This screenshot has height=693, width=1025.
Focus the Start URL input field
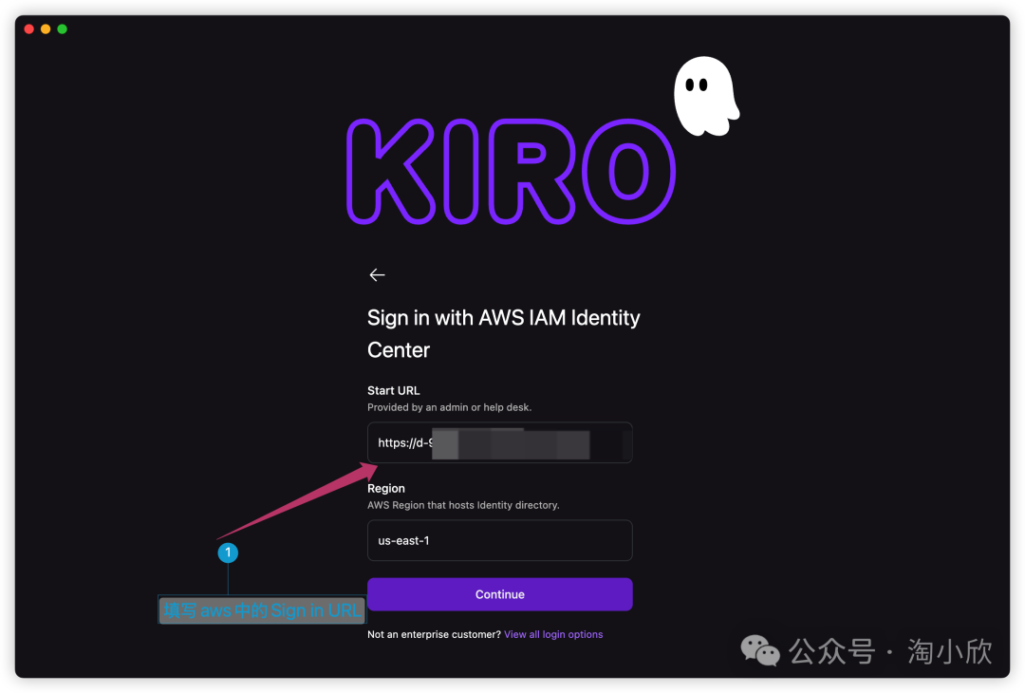click(499, 443)
